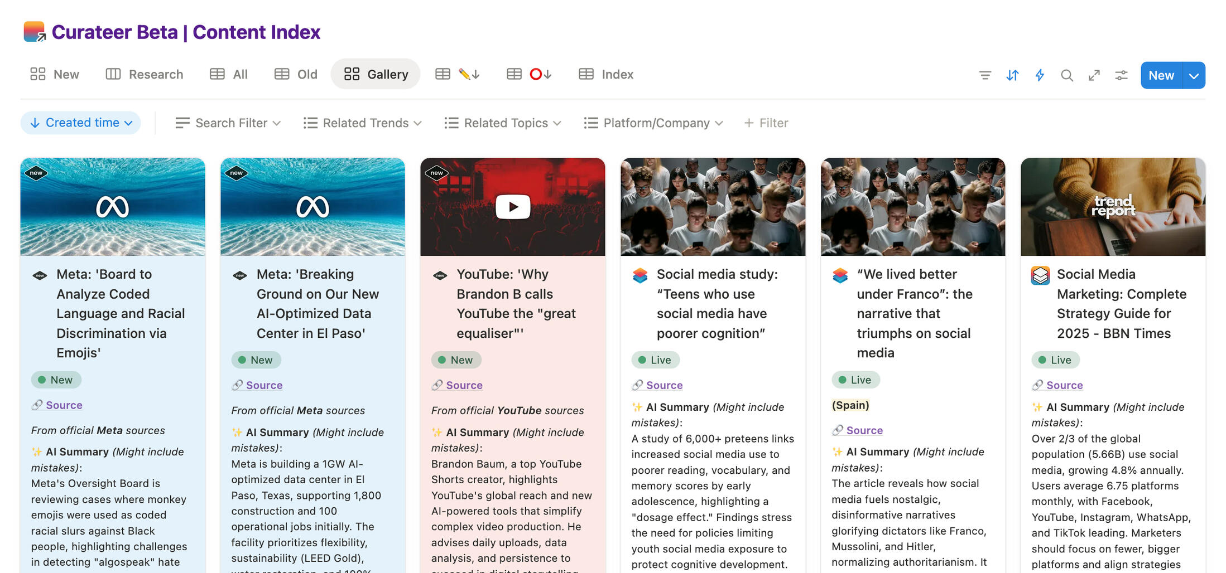Click icon beside Meta 'Board to Analyze' title
The width and height of the screenshot is (1226, 573).
40,275
